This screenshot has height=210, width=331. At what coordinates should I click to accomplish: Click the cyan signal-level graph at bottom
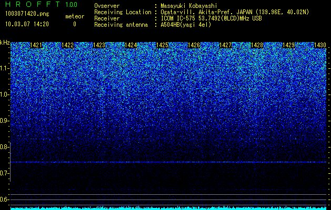pyautogui.click(x=168, y=208)
